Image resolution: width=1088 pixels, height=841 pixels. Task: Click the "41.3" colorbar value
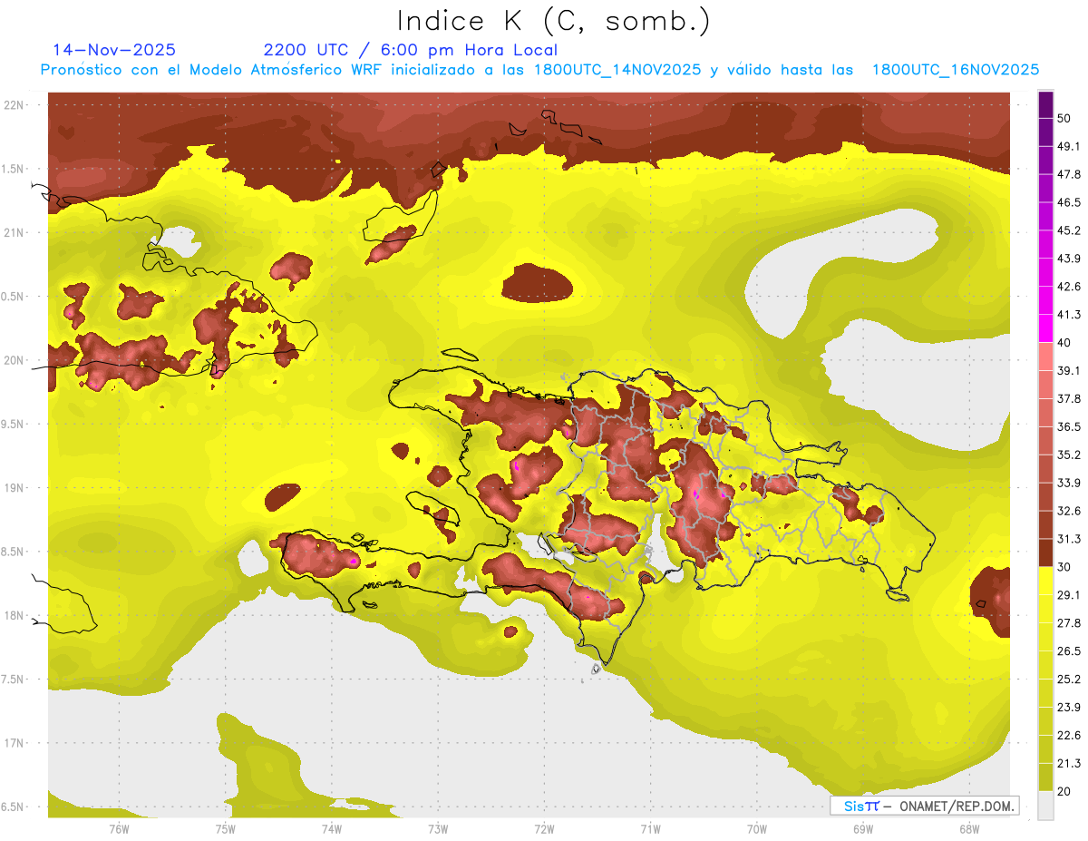[x=1069, y=315]
